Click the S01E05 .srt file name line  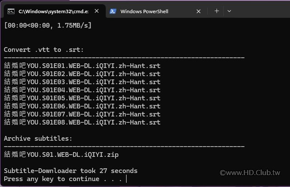(x=82, y=98)
